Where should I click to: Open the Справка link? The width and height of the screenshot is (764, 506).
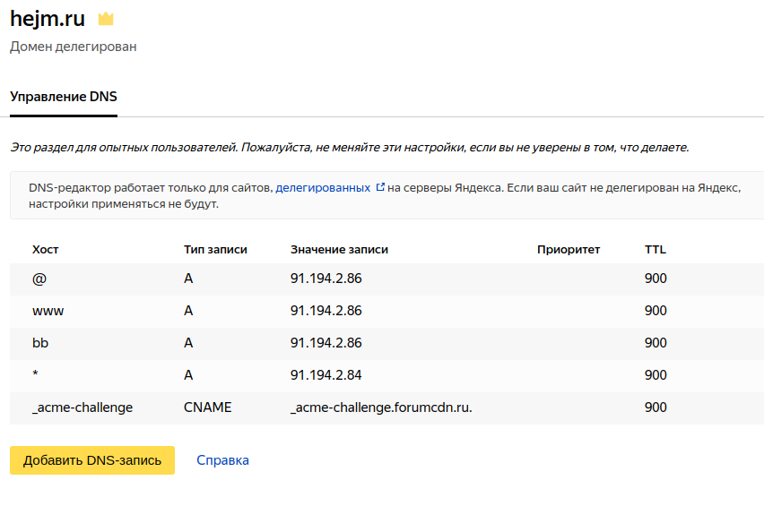pyautogui.click(x=222, y=460)
